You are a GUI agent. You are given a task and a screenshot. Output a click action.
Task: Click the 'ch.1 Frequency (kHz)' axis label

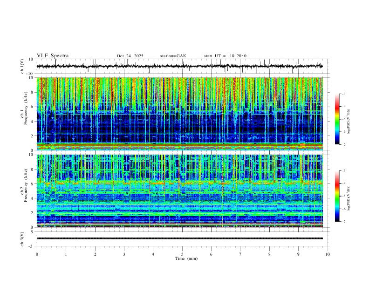pos(24,109)
